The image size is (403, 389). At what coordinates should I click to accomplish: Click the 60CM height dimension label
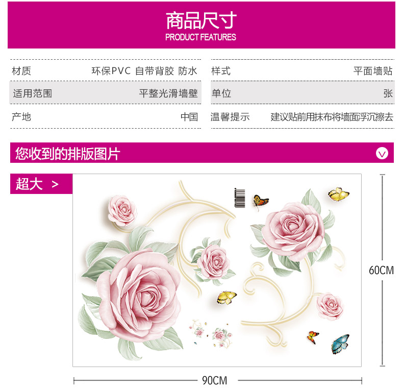click(381, 270)
